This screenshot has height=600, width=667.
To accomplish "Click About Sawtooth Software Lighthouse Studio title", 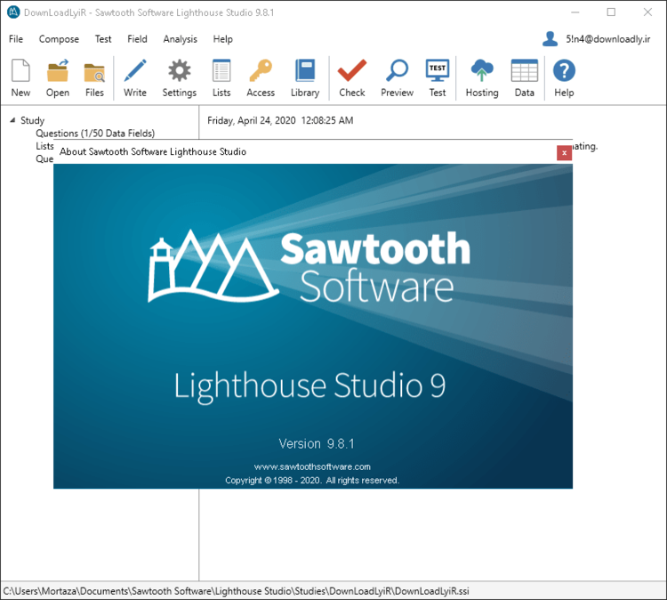I will [x=153, y=151].
